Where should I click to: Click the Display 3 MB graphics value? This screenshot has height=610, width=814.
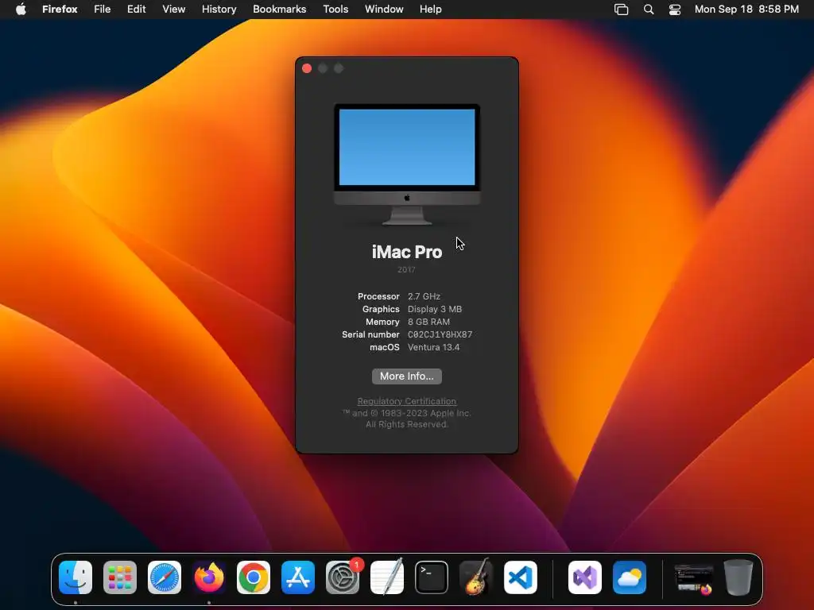click(435, 309)
